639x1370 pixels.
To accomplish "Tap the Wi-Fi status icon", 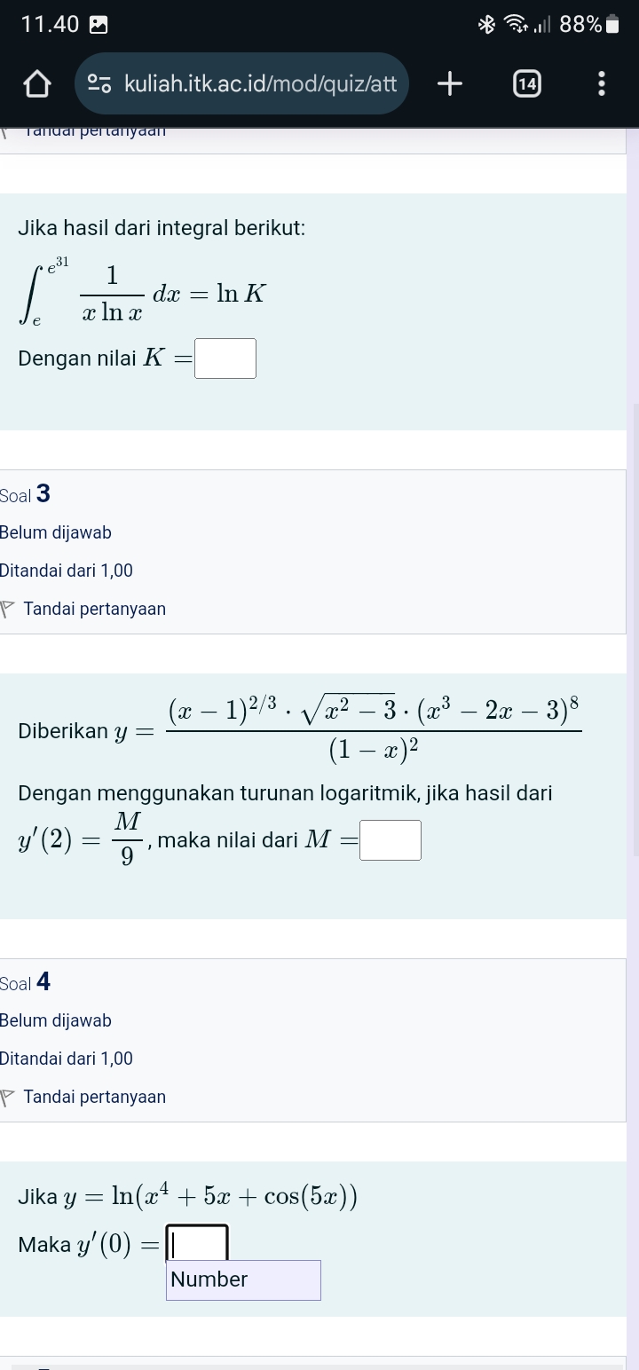I will tap(516, 24).
